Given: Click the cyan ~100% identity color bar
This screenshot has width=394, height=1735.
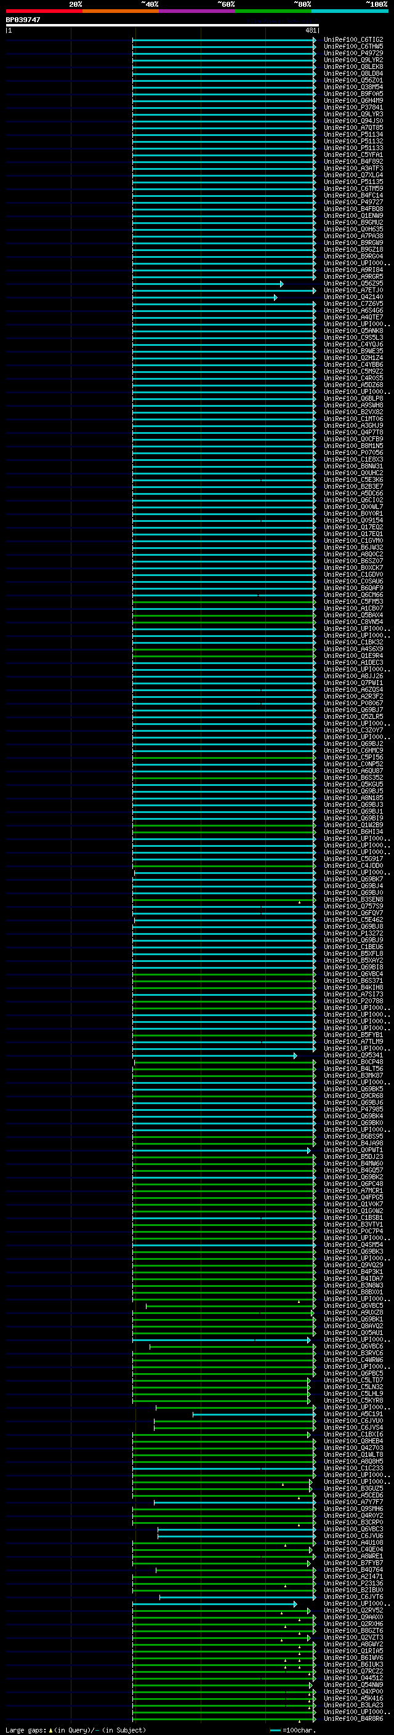Looking at the screenshot, I should tap(350, 11).
